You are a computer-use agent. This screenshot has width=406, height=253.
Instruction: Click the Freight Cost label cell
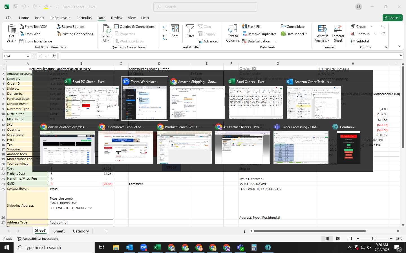coord(28,173)
